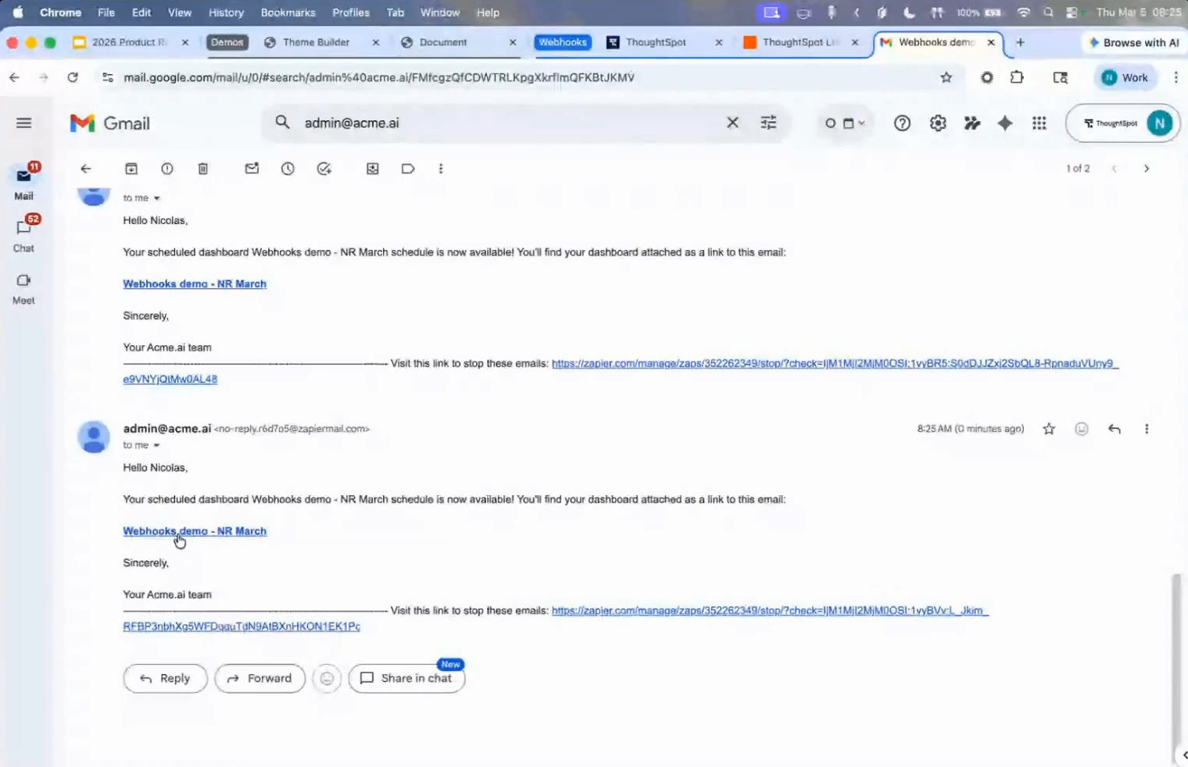This screenshot has width=1188, height=767.
Task: Archive the open email conversation
Action: [x=131, y=169]
